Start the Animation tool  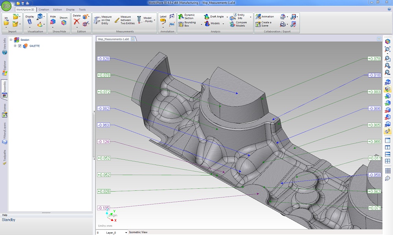click(264, 16)
